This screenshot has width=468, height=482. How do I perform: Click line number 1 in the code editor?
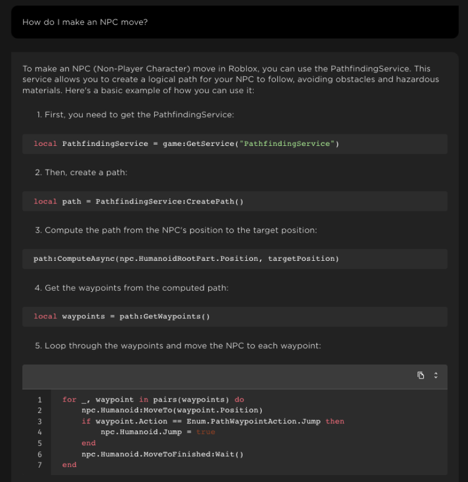click(40, 399)
